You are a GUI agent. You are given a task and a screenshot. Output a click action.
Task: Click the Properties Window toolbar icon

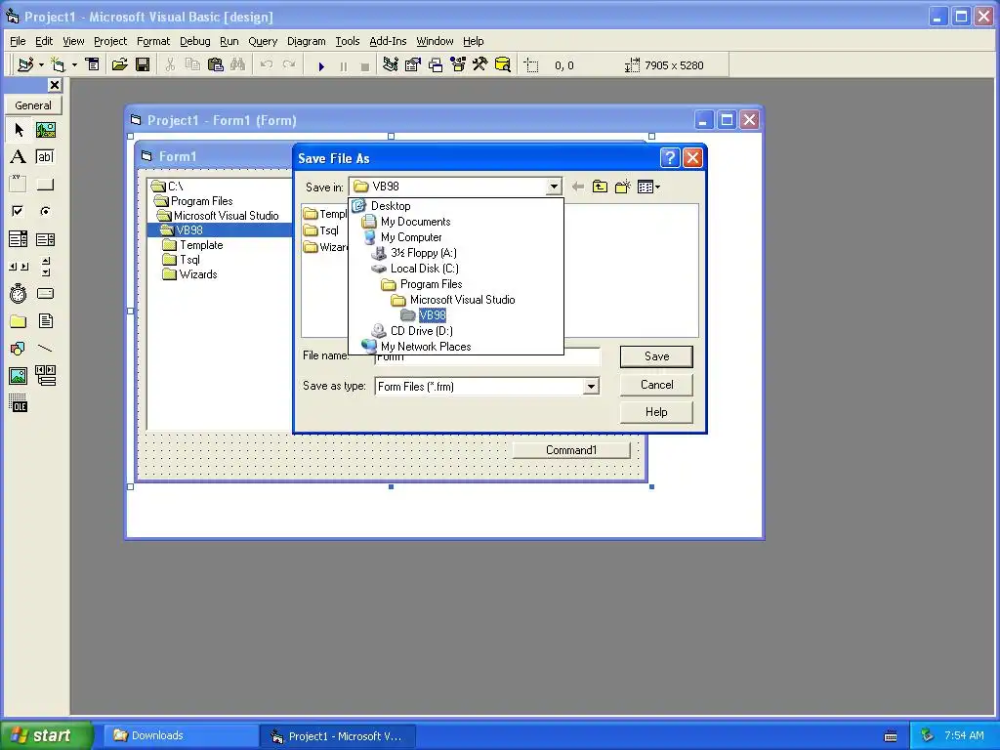coord(413,65)
